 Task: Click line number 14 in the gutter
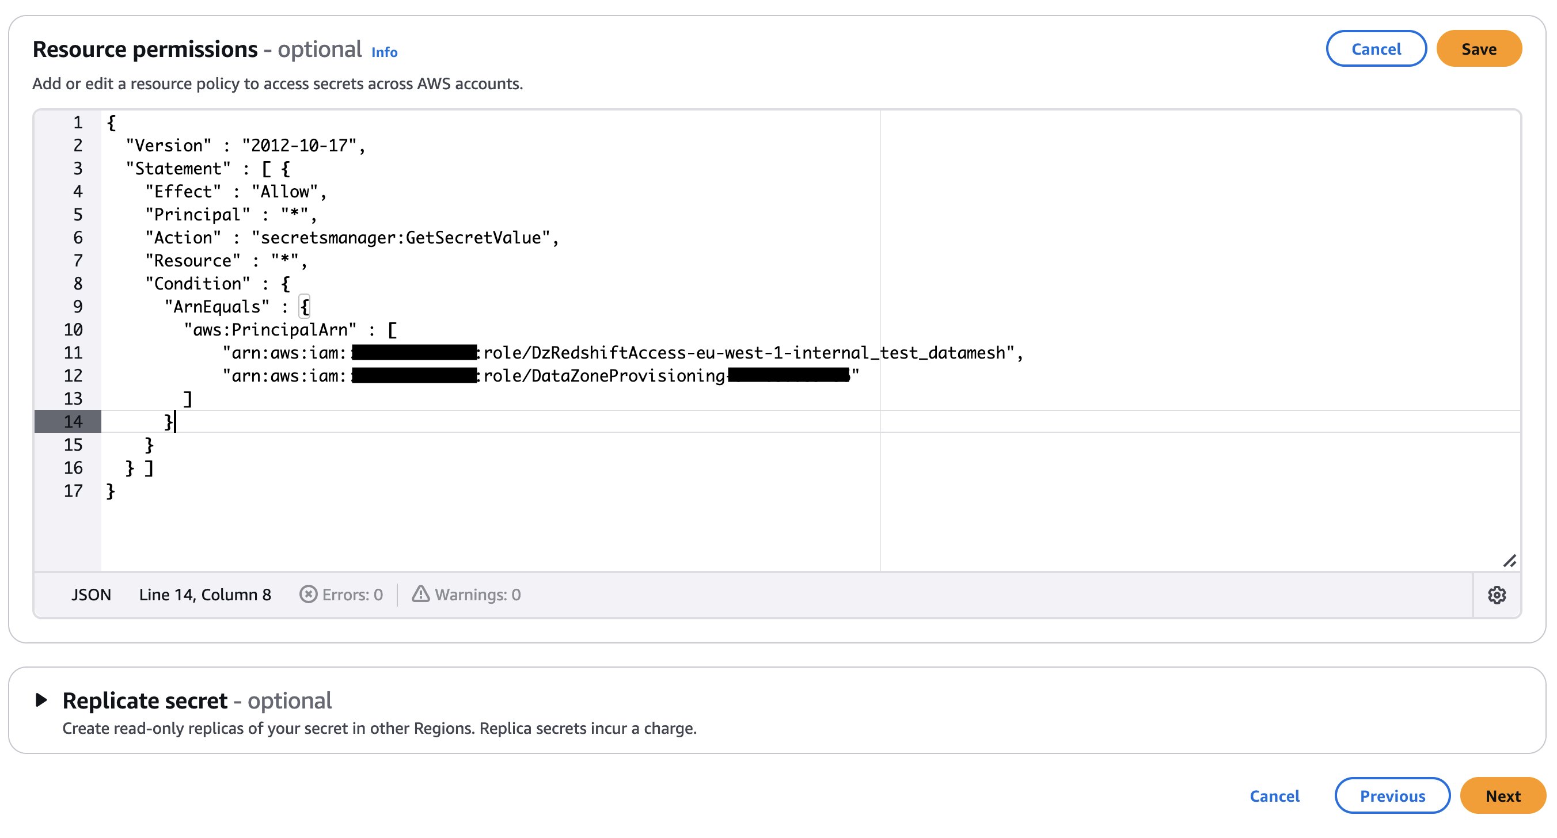[73, 422]
